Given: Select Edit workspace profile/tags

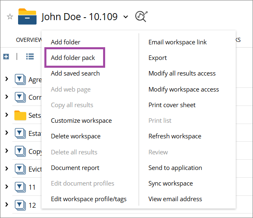Looking at the screenshot, I should coord(89,199).
